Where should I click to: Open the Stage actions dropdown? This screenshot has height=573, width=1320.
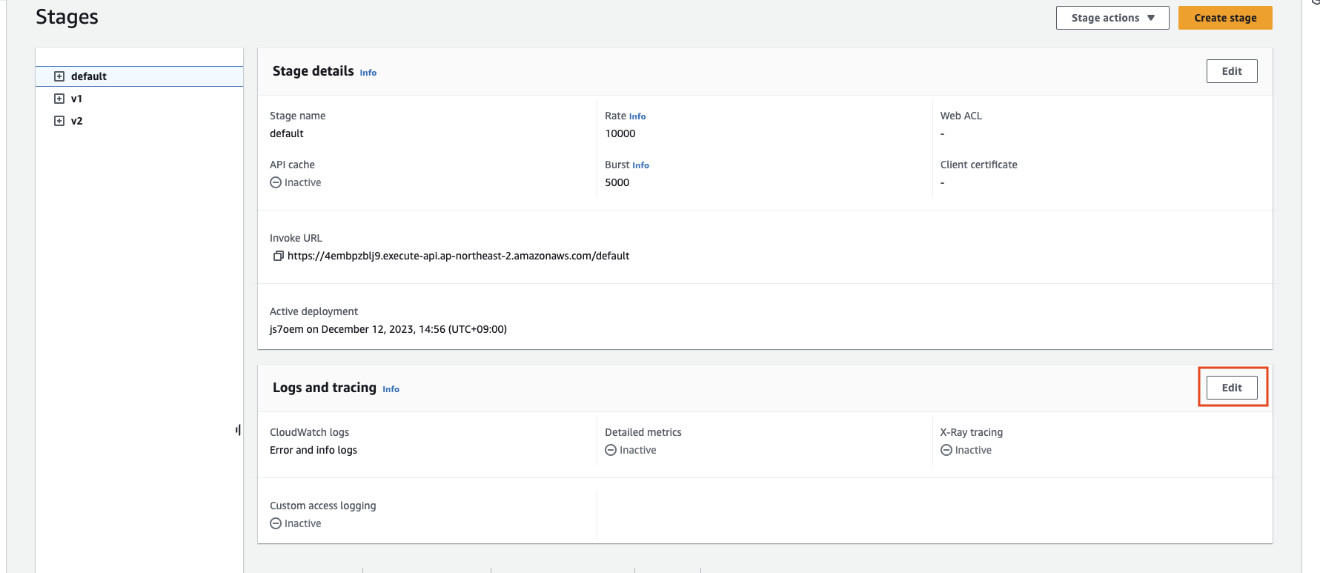(x=1112, y=18)
